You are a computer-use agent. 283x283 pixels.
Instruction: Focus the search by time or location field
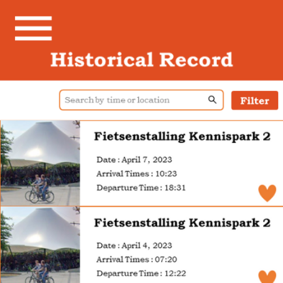tap(133, 100)
